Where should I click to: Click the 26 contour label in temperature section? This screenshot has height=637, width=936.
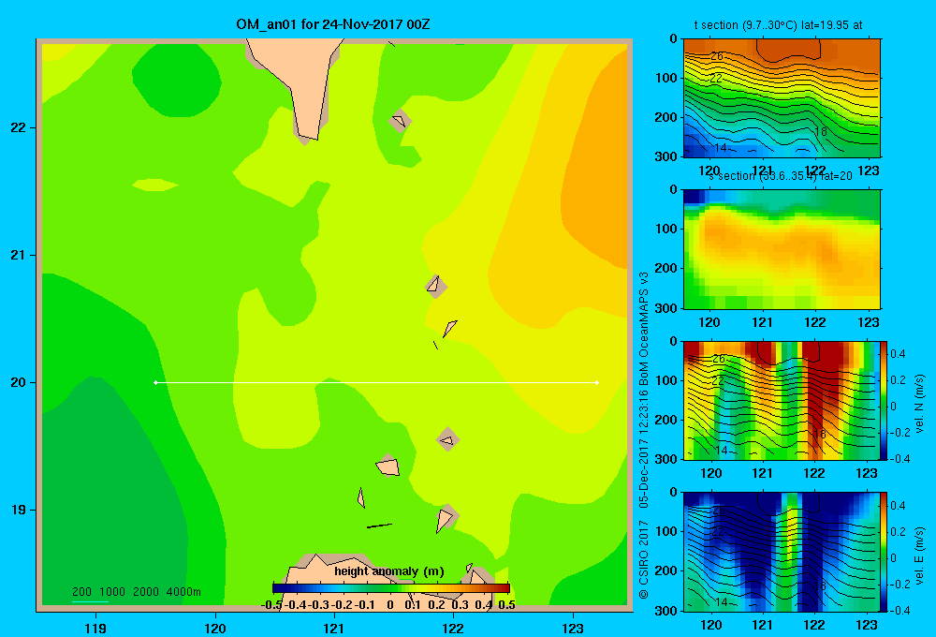(x=717, y=56)
